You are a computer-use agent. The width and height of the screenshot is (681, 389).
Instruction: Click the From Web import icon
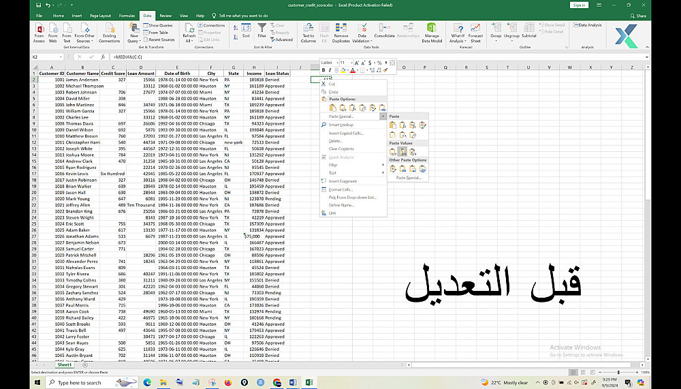(53, 33)
